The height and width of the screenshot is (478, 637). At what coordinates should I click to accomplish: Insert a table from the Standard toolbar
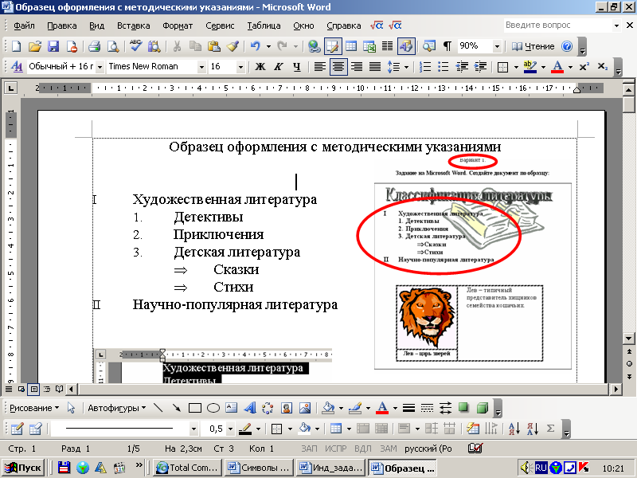pyautogui.click(x=351, y=46)
